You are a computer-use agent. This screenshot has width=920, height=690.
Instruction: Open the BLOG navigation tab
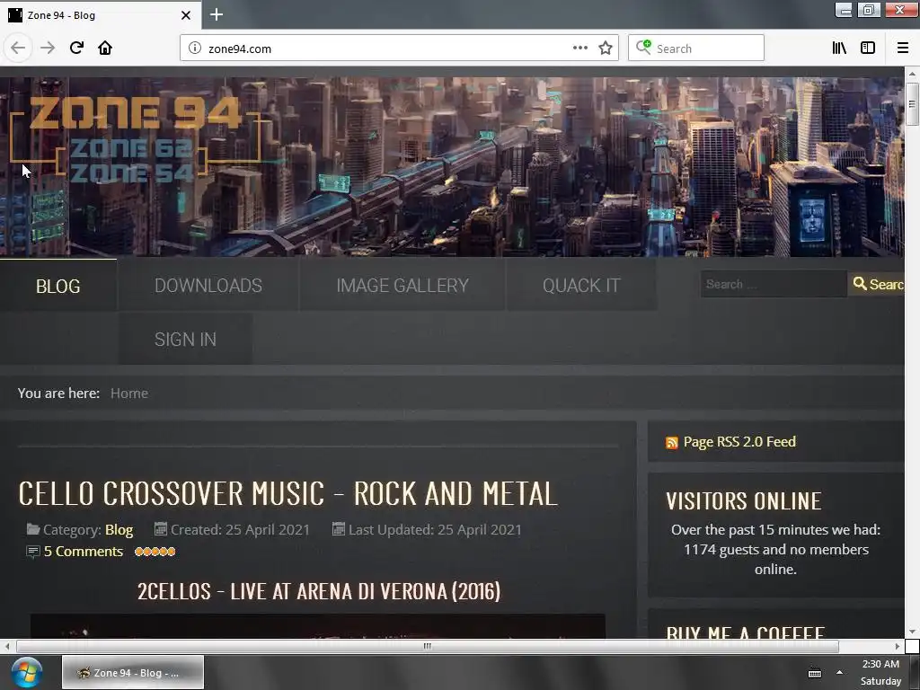[x=58, y=286]
